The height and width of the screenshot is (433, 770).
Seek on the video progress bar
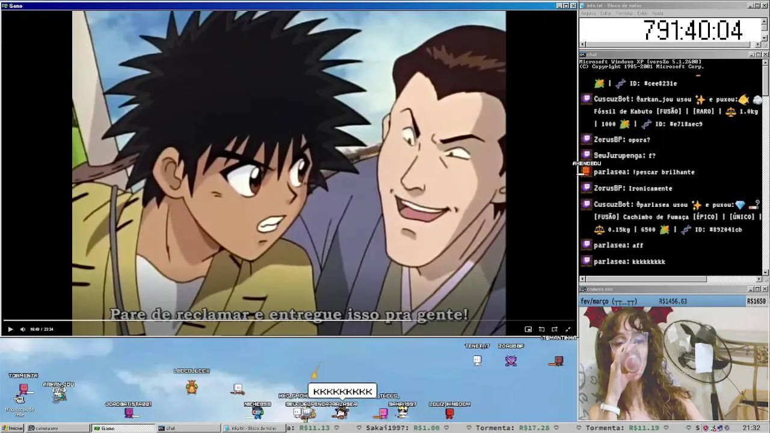(289, 322)
